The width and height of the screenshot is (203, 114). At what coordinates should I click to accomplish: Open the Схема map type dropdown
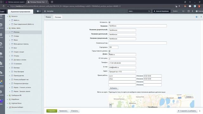189,97
